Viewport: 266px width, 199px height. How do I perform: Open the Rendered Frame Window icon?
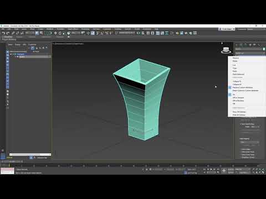click(182, 33)
